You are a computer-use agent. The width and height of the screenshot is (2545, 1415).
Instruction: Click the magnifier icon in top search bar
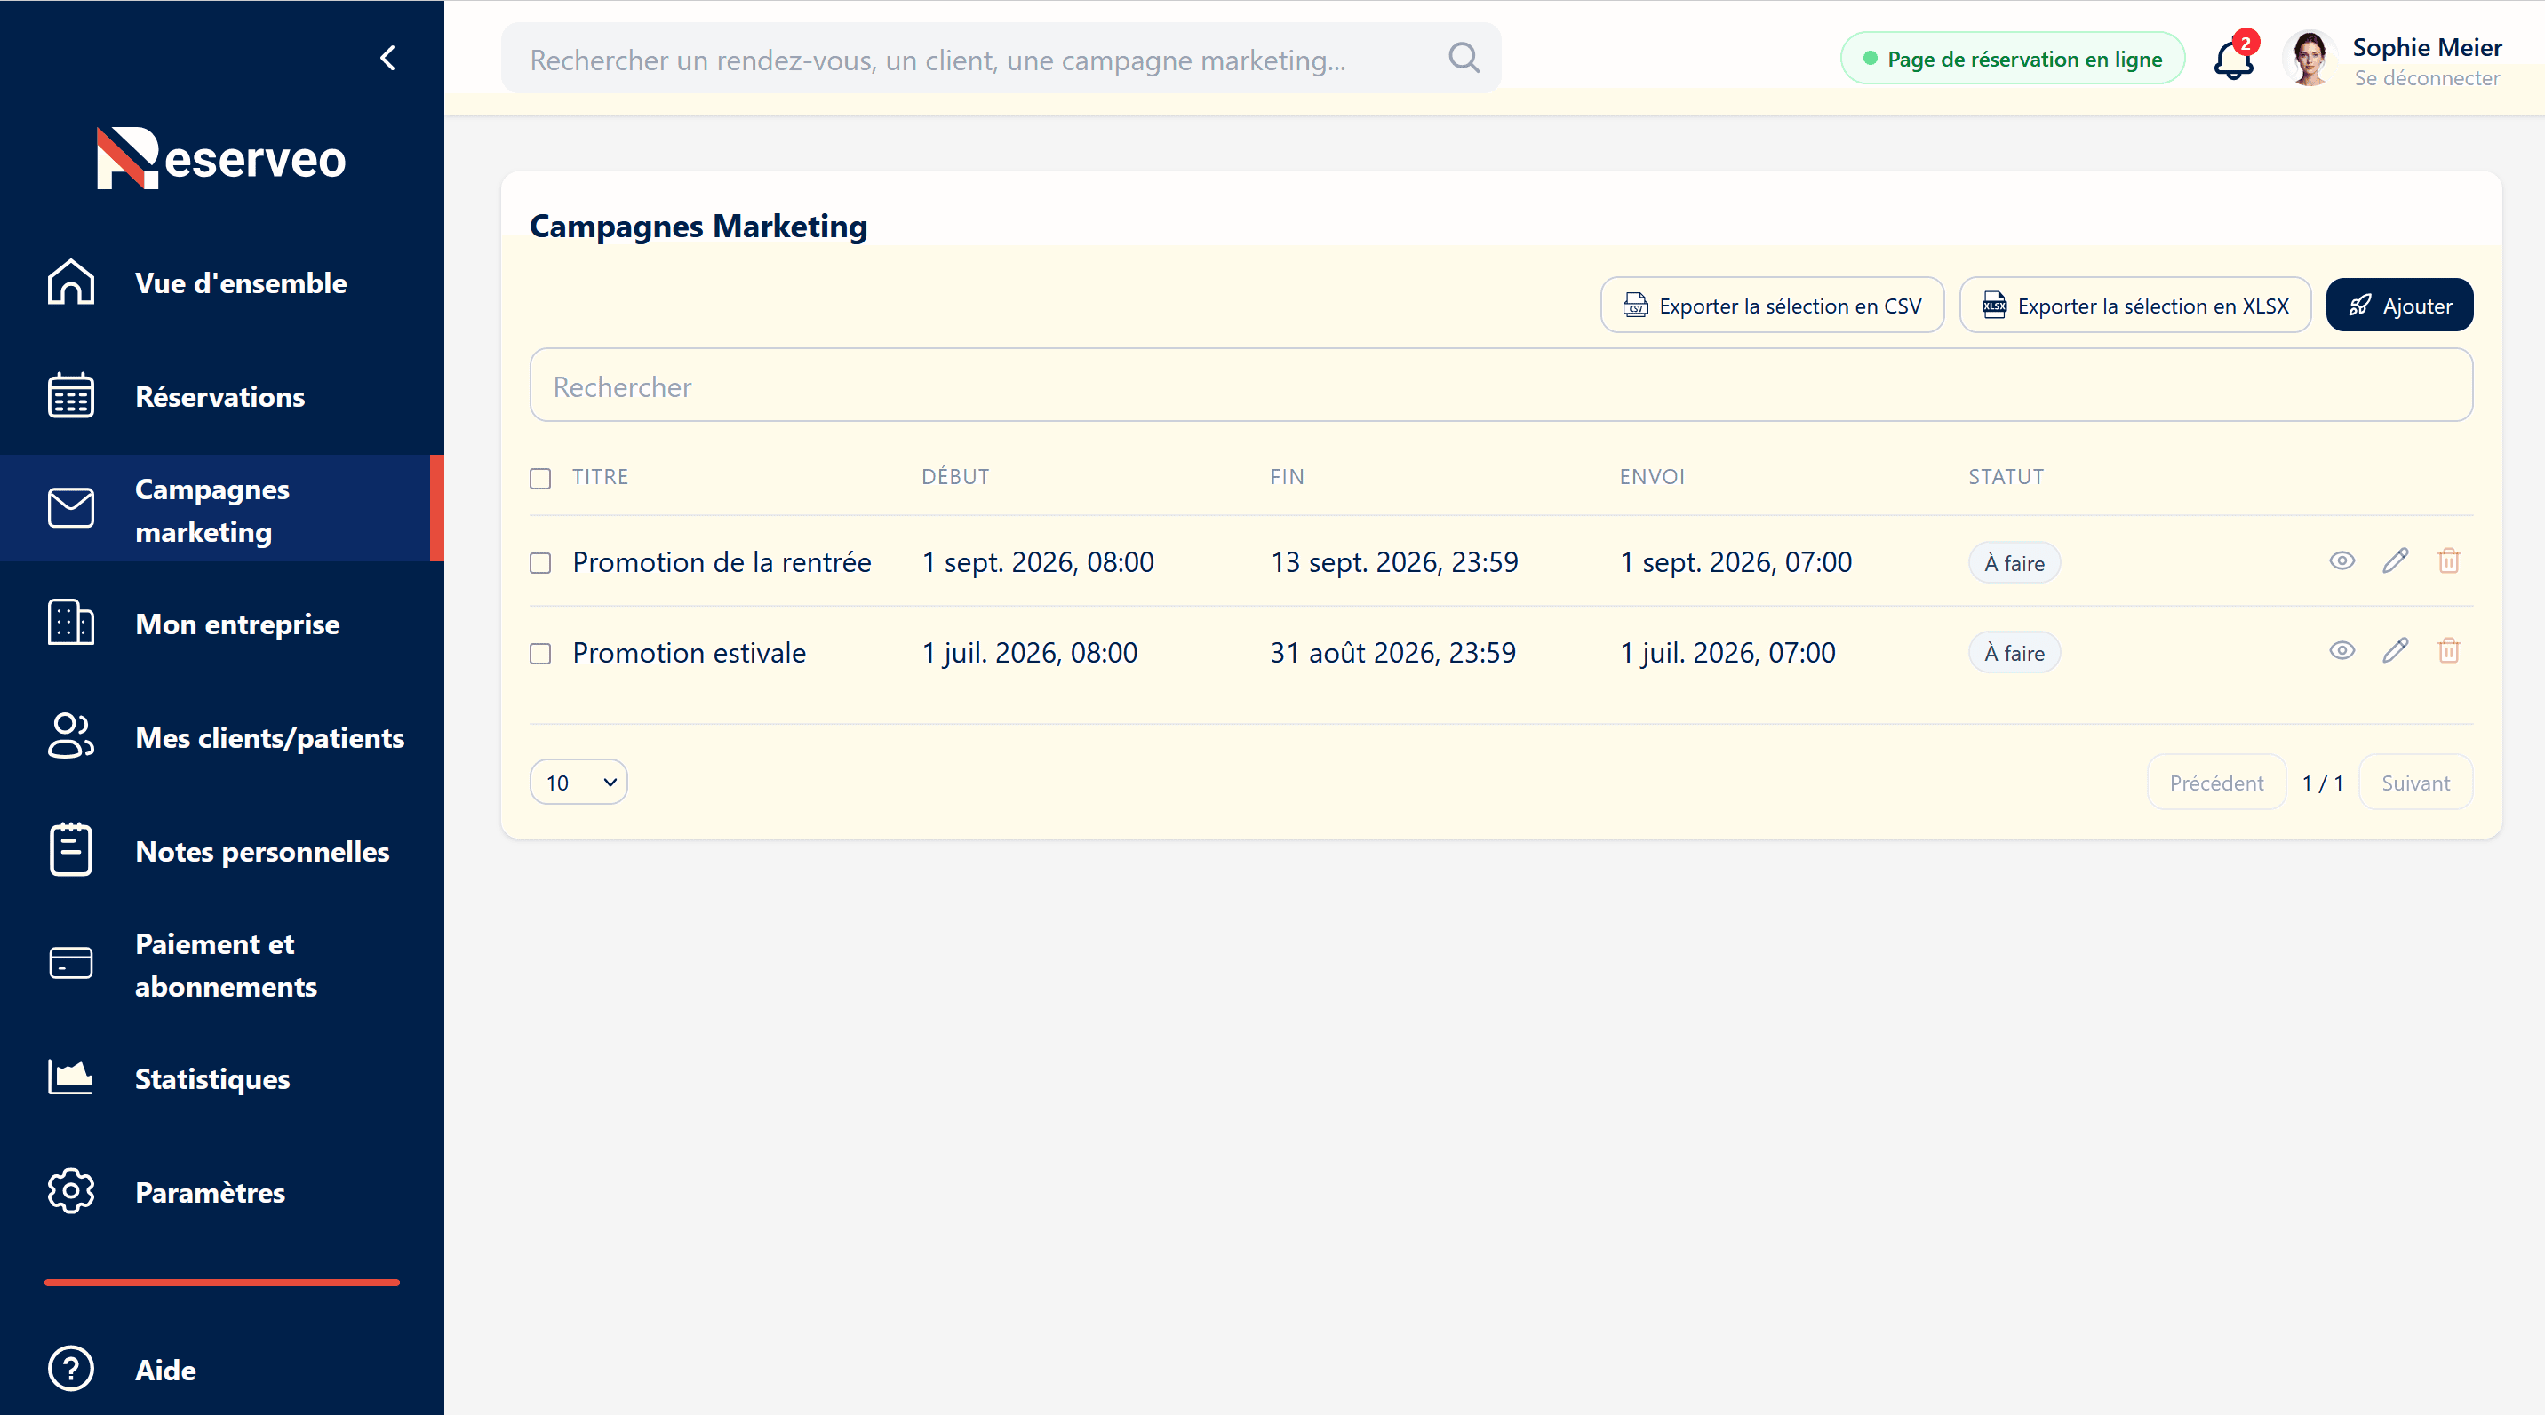(x=1464, y=59)
